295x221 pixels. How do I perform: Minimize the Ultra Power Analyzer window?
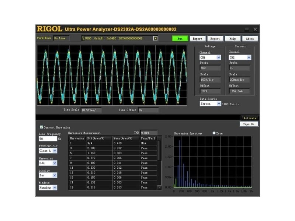point(247,29)
